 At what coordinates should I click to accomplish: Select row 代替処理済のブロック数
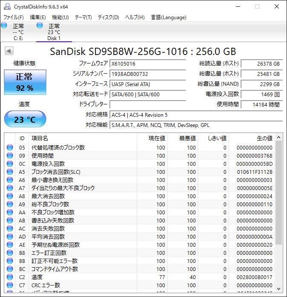[x=140, y=147]
